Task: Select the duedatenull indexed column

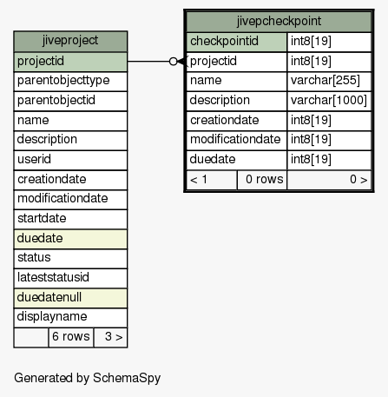Action: click(70, 298)
